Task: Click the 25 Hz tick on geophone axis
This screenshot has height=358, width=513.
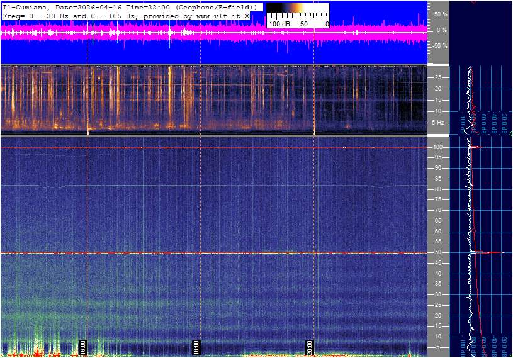Action: (438, 77)
